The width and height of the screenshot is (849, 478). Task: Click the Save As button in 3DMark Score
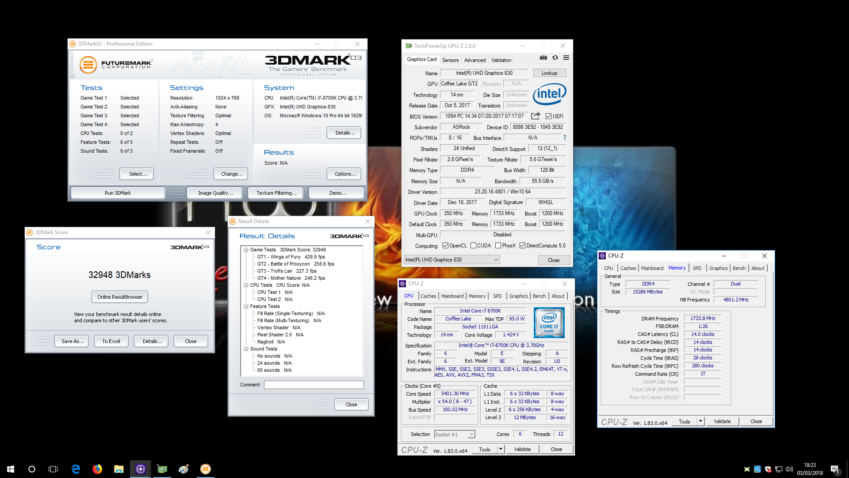[72, 341]
